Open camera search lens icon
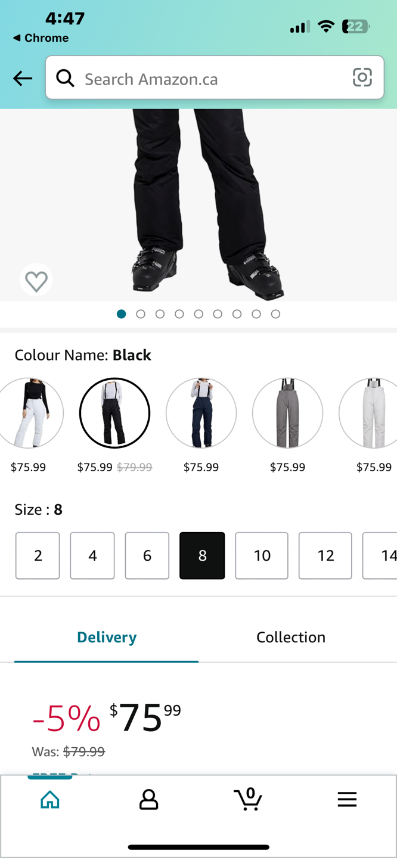This screenshot has height=858, width=397. pos(362,77)
